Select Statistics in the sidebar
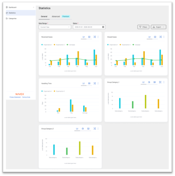This screenshot has height=176, width=175. coord(21,13)
